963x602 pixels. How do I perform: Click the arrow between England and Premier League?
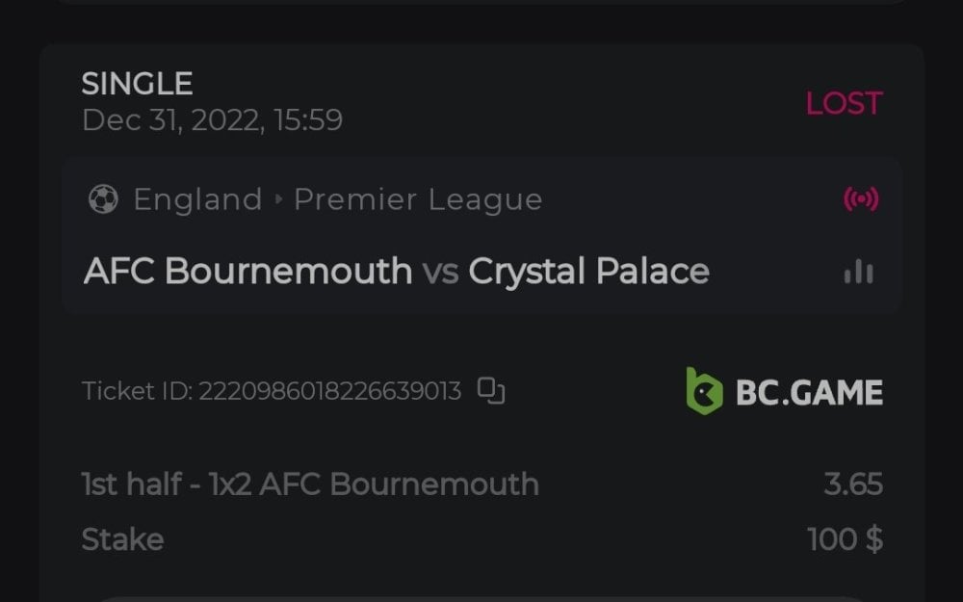point(278,199)
